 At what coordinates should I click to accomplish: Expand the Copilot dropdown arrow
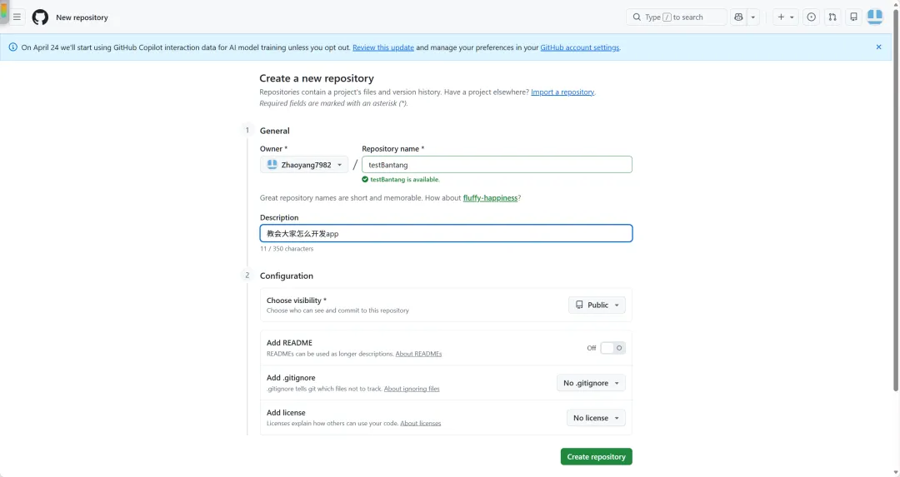tap(753, 17)
